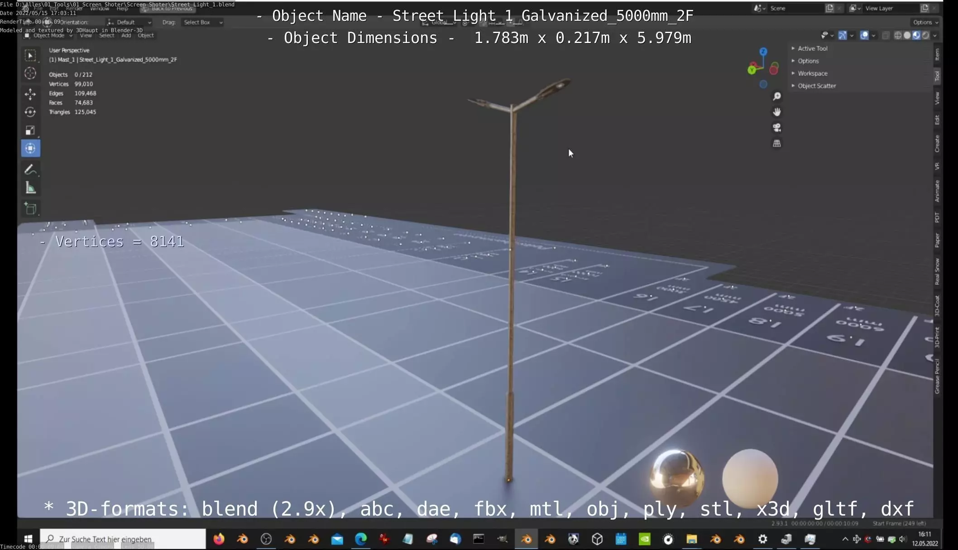Open the Grease Pencil sidebar tab

pos(937,376)
